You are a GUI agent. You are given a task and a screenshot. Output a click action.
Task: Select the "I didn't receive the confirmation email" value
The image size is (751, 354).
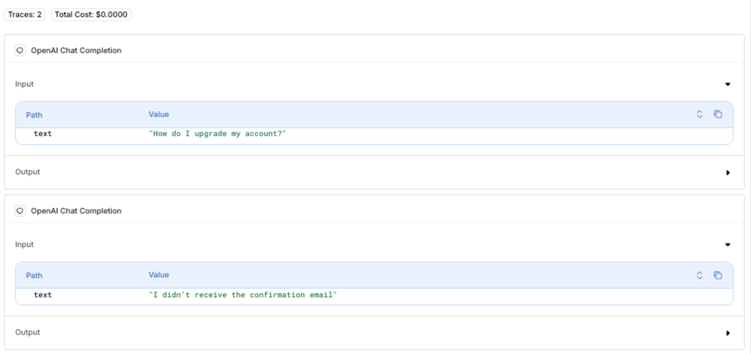pos(243,295)
